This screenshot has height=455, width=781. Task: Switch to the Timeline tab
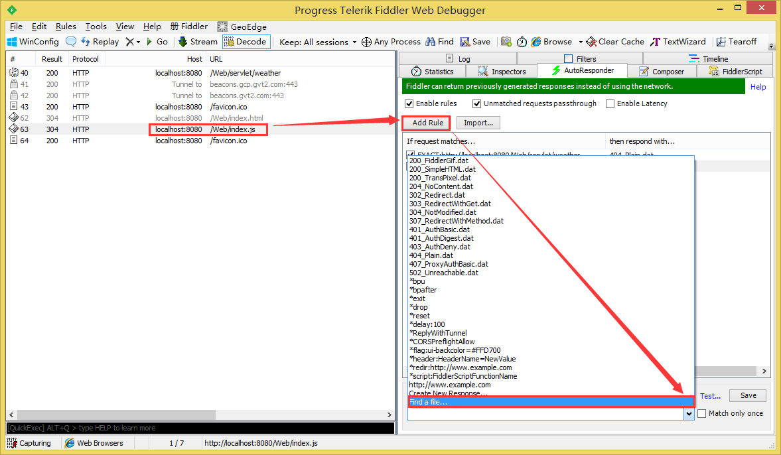[709, 59]
